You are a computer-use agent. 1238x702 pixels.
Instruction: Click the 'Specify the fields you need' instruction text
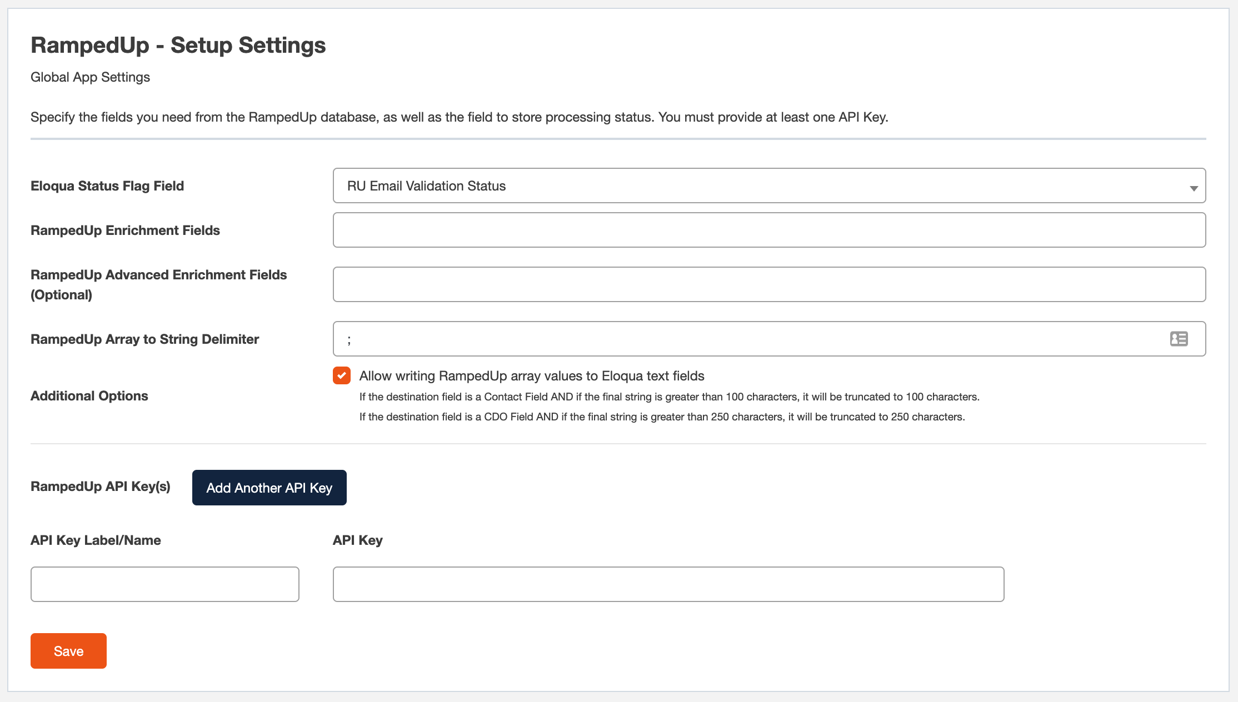460,117
